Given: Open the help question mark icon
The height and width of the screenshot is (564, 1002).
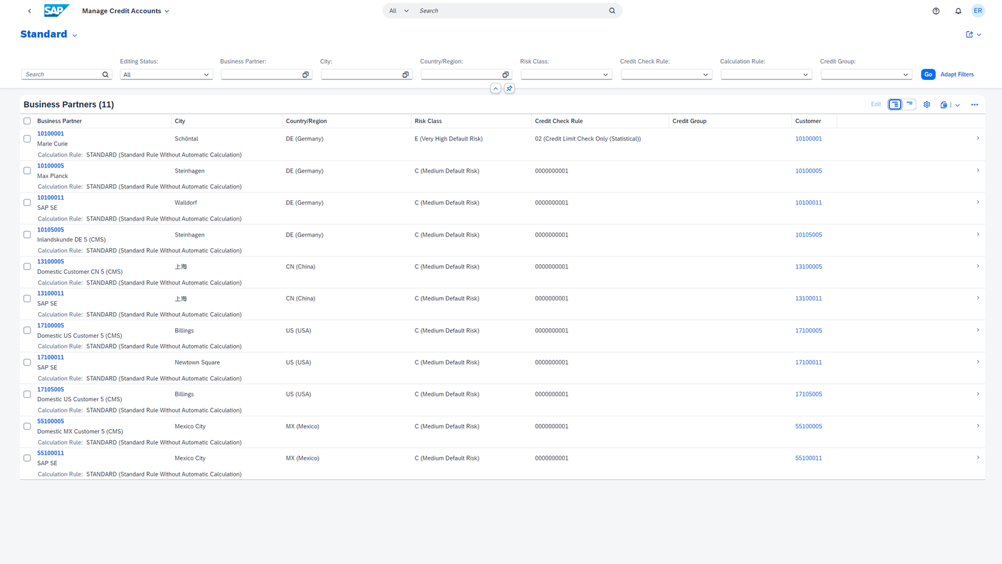Looking at the screenshot, I should click(x=936, y=11).
